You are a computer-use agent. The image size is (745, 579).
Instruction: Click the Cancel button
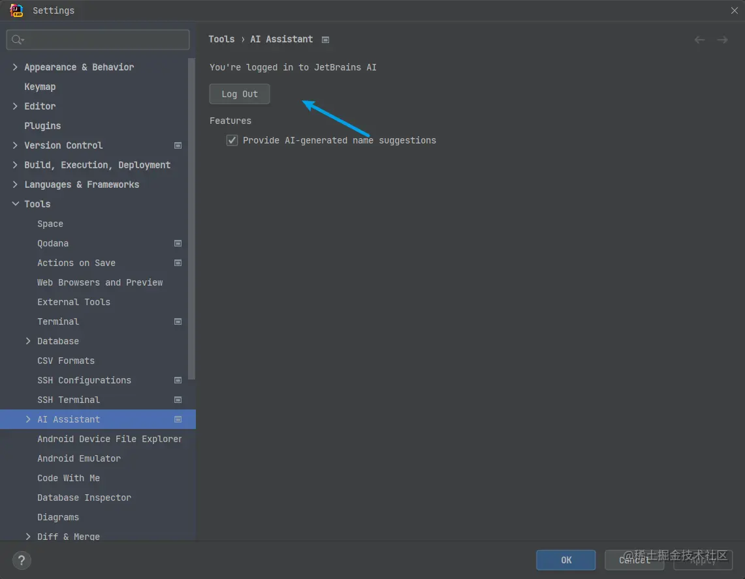pos(634,560)
